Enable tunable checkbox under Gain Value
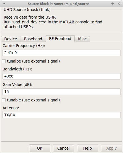The image size is (123, 153). (4, 100)
